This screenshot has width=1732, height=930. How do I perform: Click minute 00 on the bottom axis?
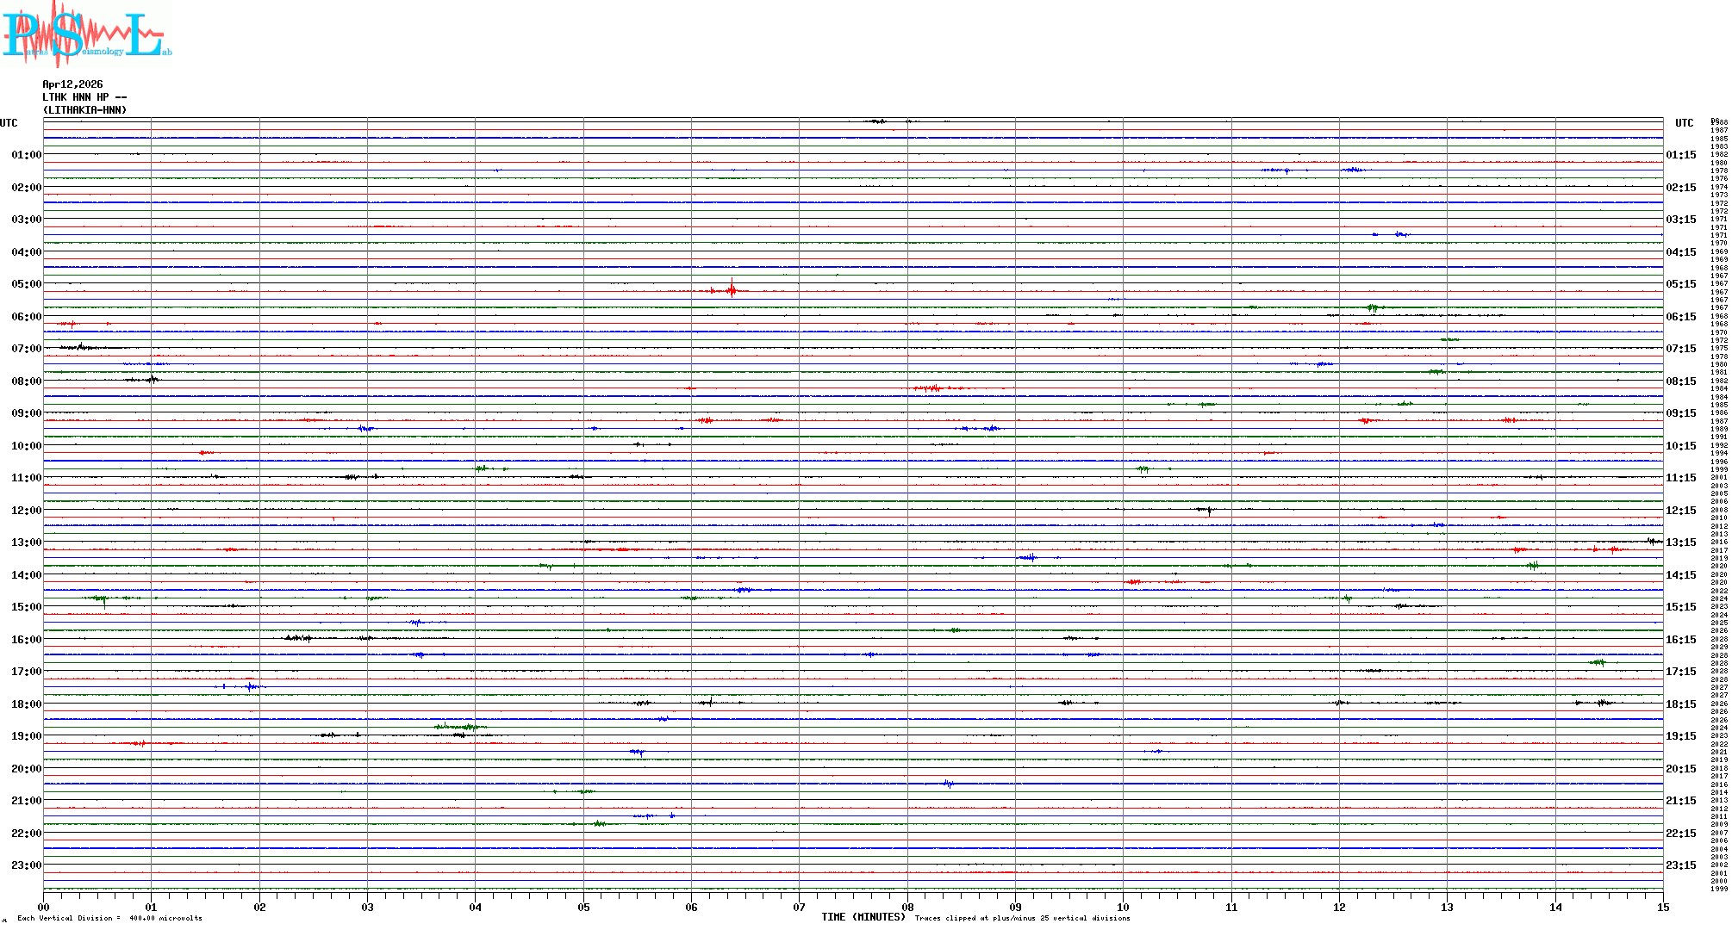(44, 907)
